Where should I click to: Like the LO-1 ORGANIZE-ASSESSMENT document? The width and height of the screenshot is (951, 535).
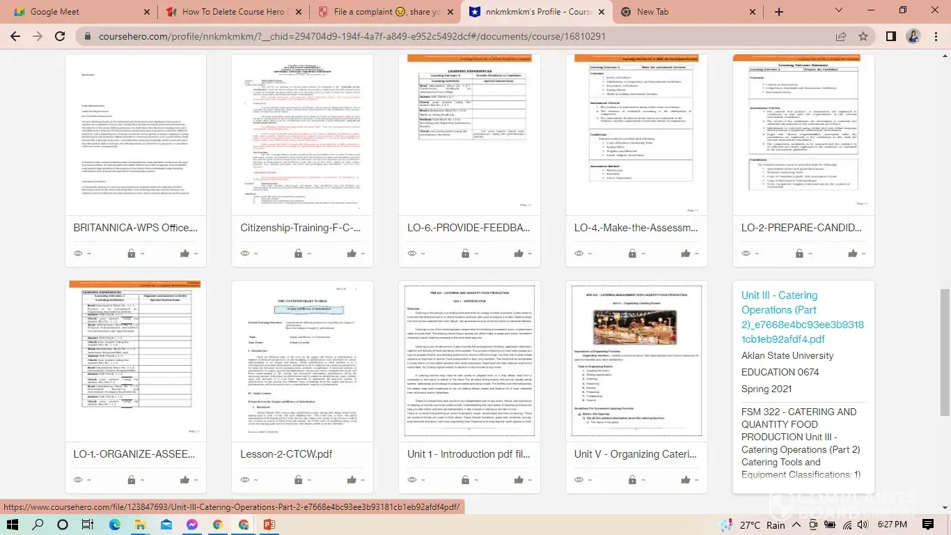[x=184, y=480]
